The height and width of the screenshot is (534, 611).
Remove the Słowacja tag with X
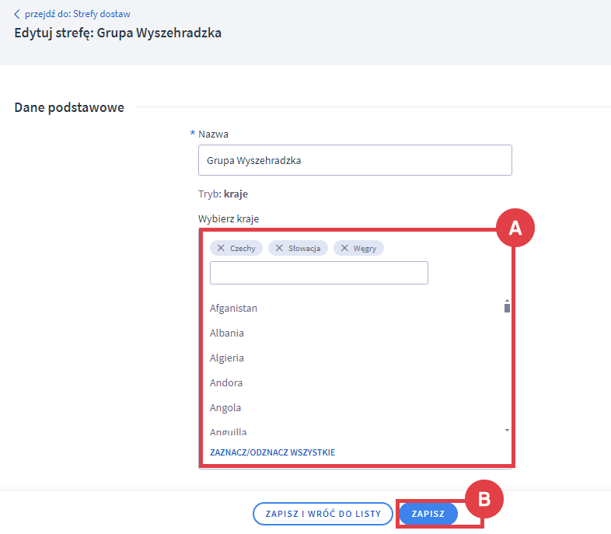click(280, 248)
